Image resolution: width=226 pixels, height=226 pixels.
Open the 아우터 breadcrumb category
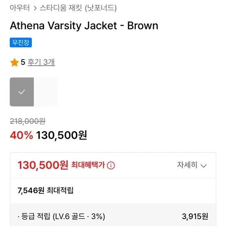coord(20,8)
